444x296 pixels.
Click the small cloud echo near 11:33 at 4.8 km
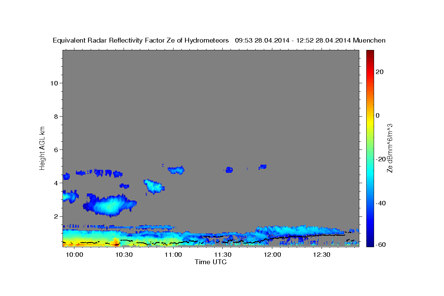[229, 170]
